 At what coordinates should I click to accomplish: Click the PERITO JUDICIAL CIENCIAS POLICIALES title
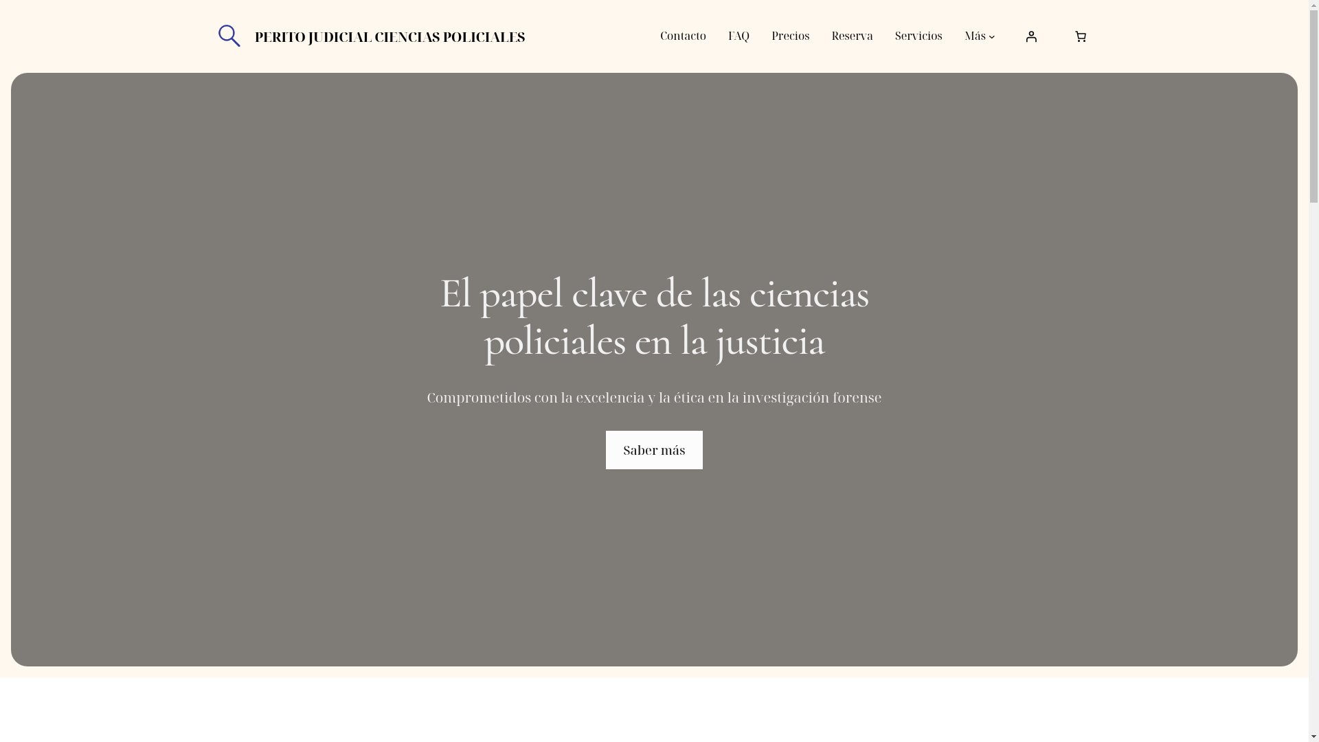(390, 37)
